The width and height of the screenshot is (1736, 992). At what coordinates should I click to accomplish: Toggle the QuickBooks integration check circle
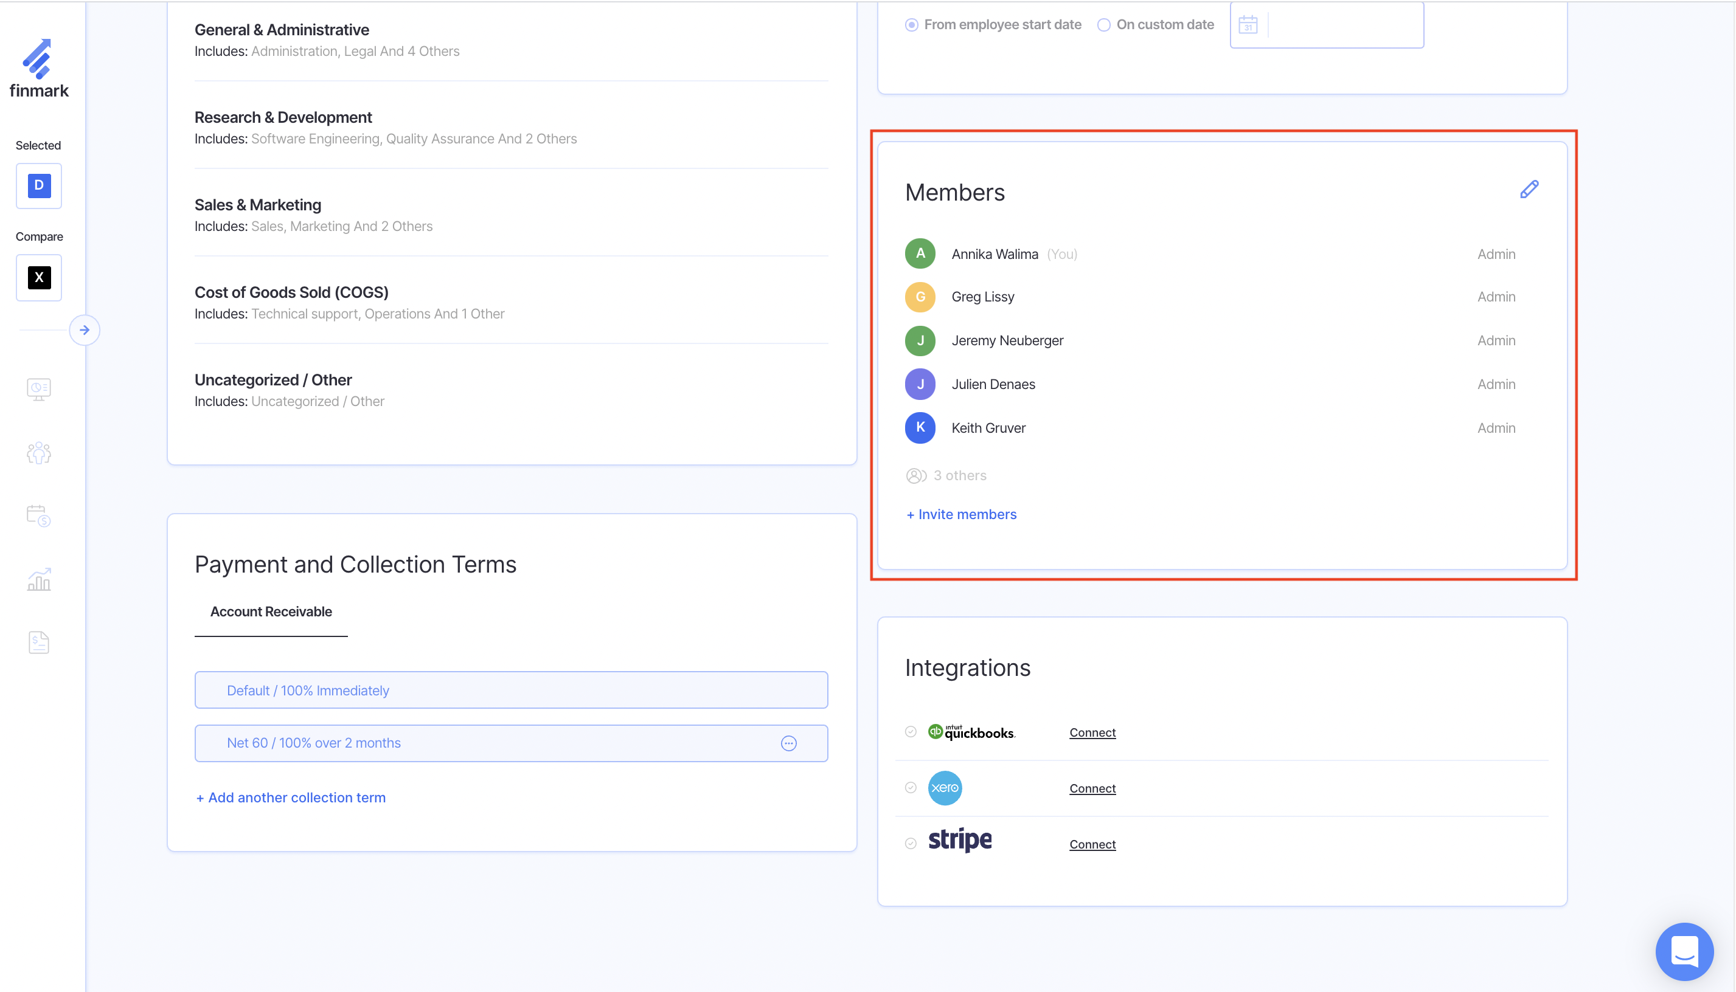tap(911, 732)
